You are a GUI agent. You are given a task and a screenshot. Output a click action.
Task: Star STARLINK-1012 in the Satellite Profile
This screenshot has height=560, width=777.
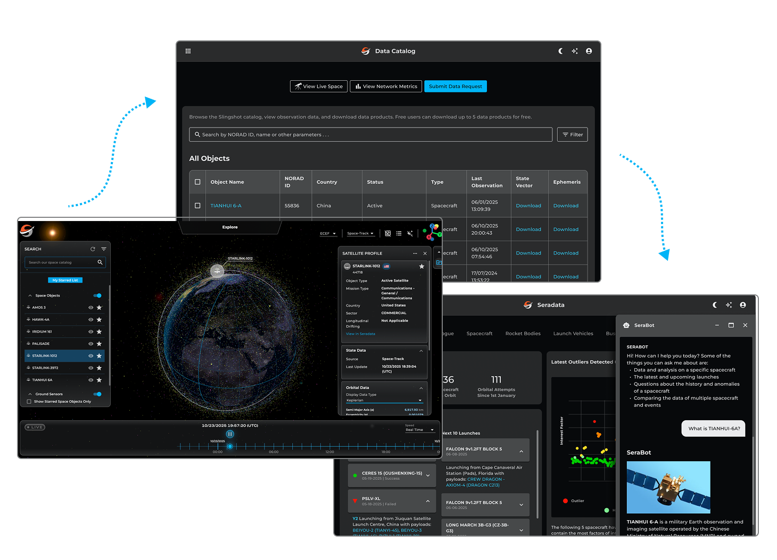tap(421, 266)
